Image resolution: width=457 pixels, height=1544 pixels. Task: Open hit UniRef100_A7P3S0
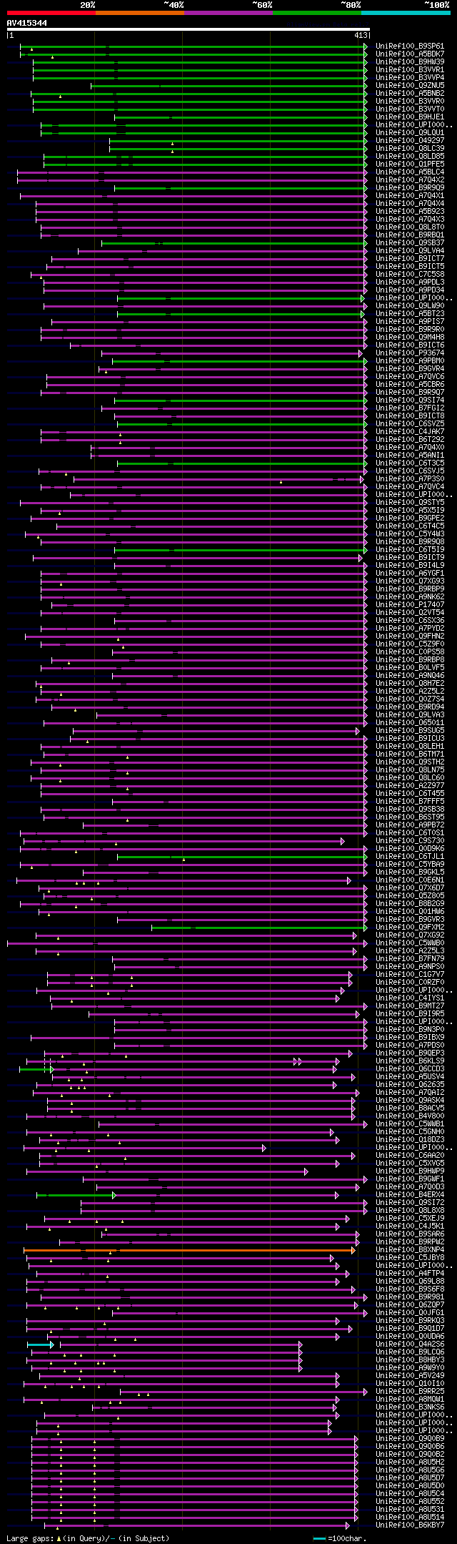click(410, 479)
